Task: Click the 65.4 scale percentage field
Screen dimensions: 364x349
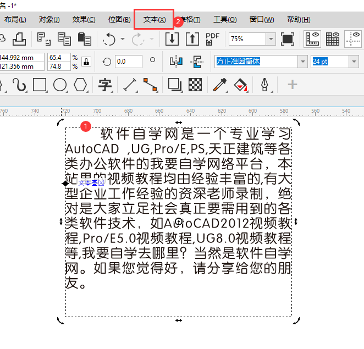Action: 59,57
